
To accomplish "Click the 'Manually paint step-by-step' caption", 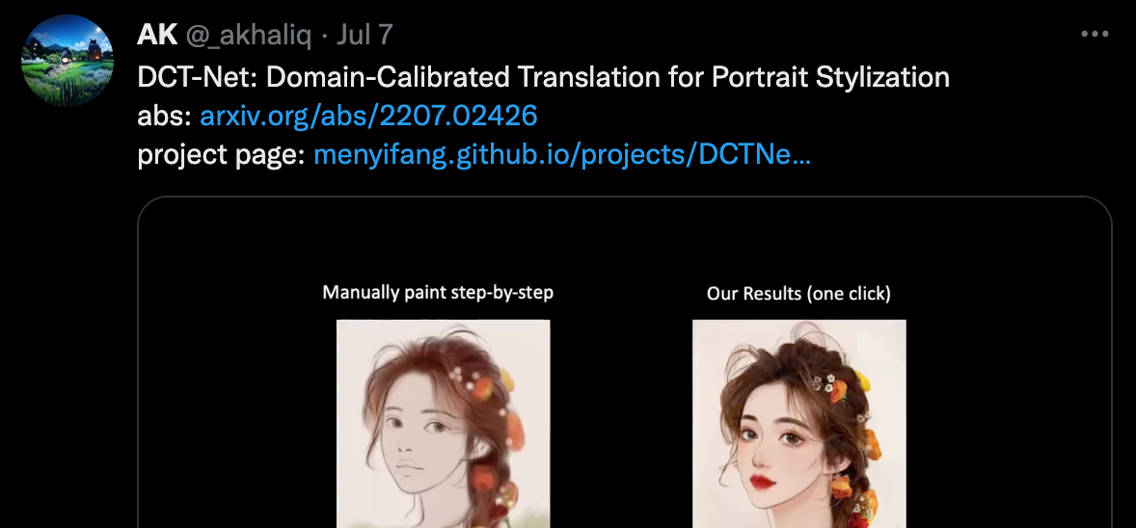I will click(x=438, y=293).
